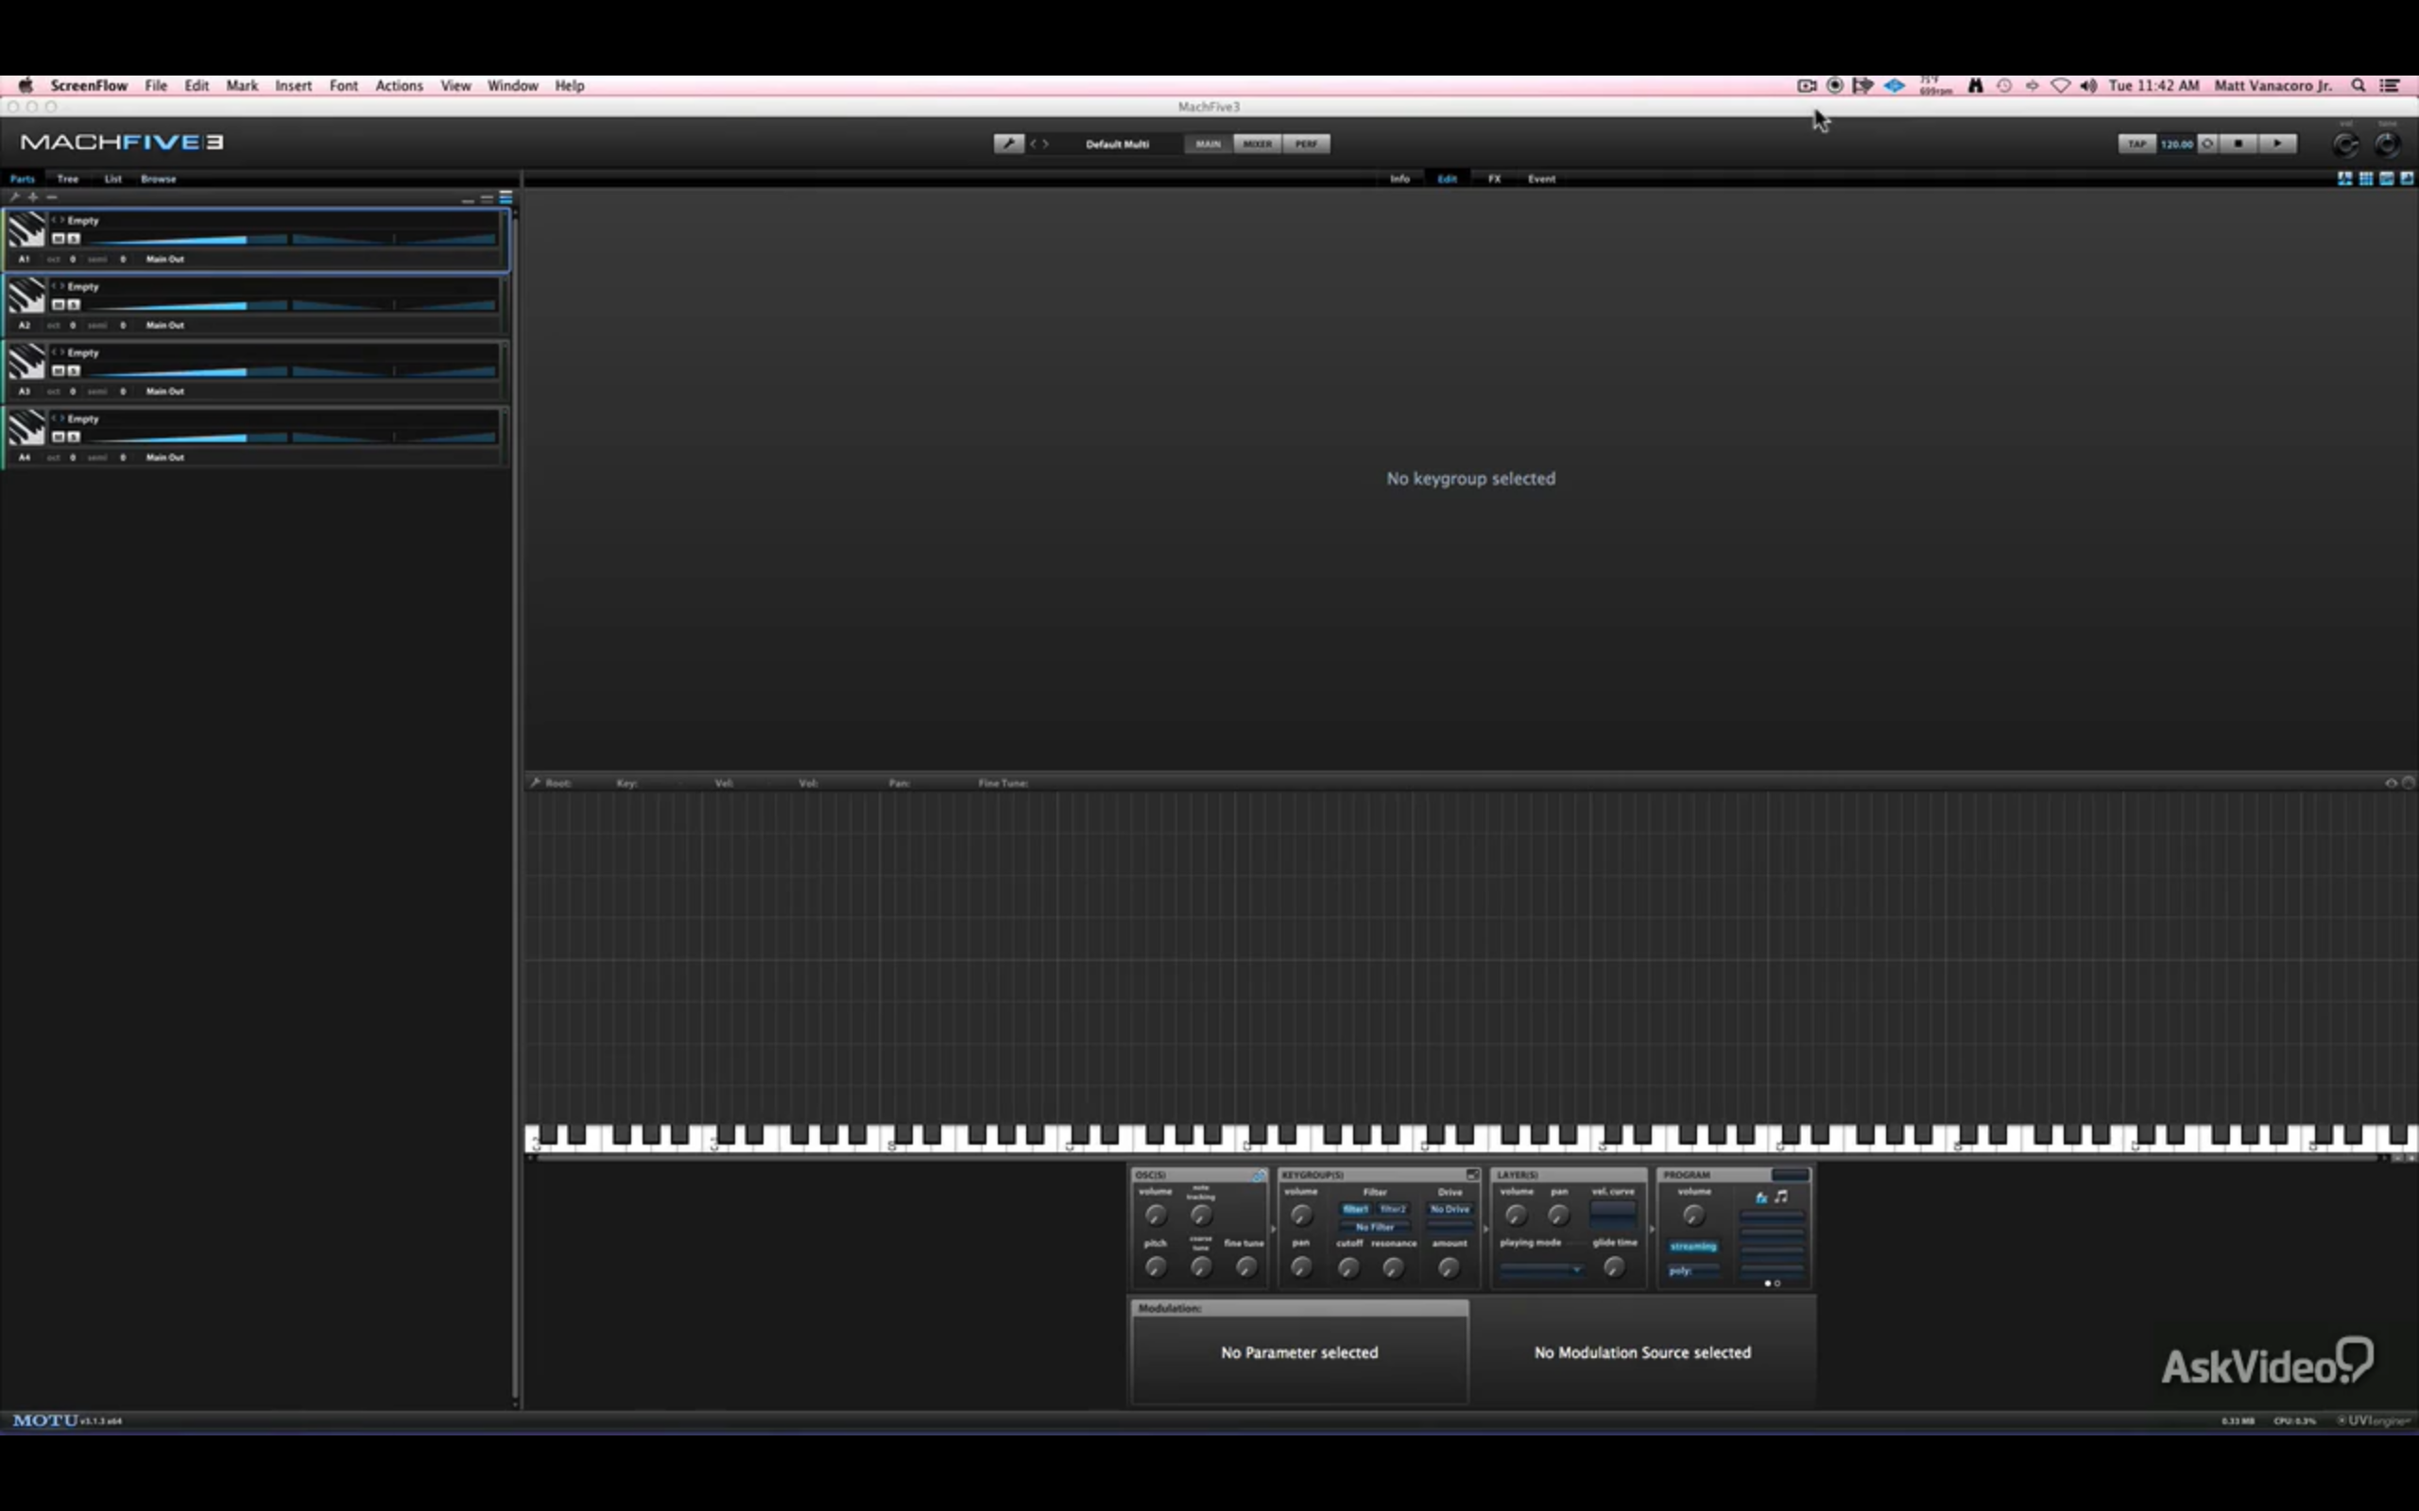Switch to the Browse tab
The width and height of the screenshot is (2419, 1511).
tap(158, 178)
